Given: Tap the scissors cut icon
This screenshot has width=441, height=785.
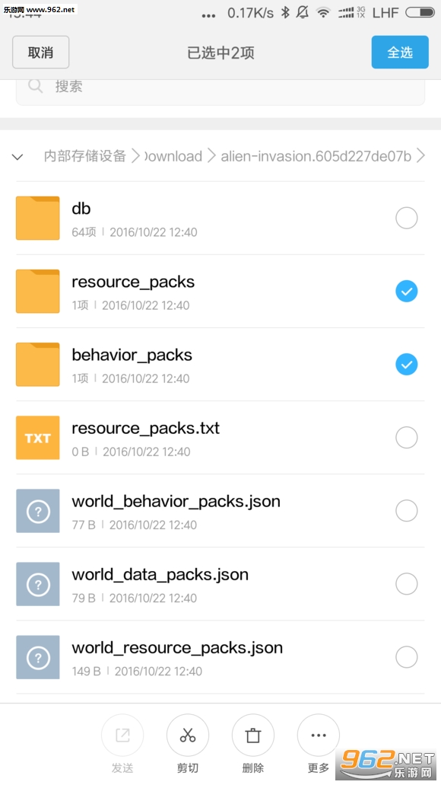Looking at the screenshot, I should [x=188, y=735].
